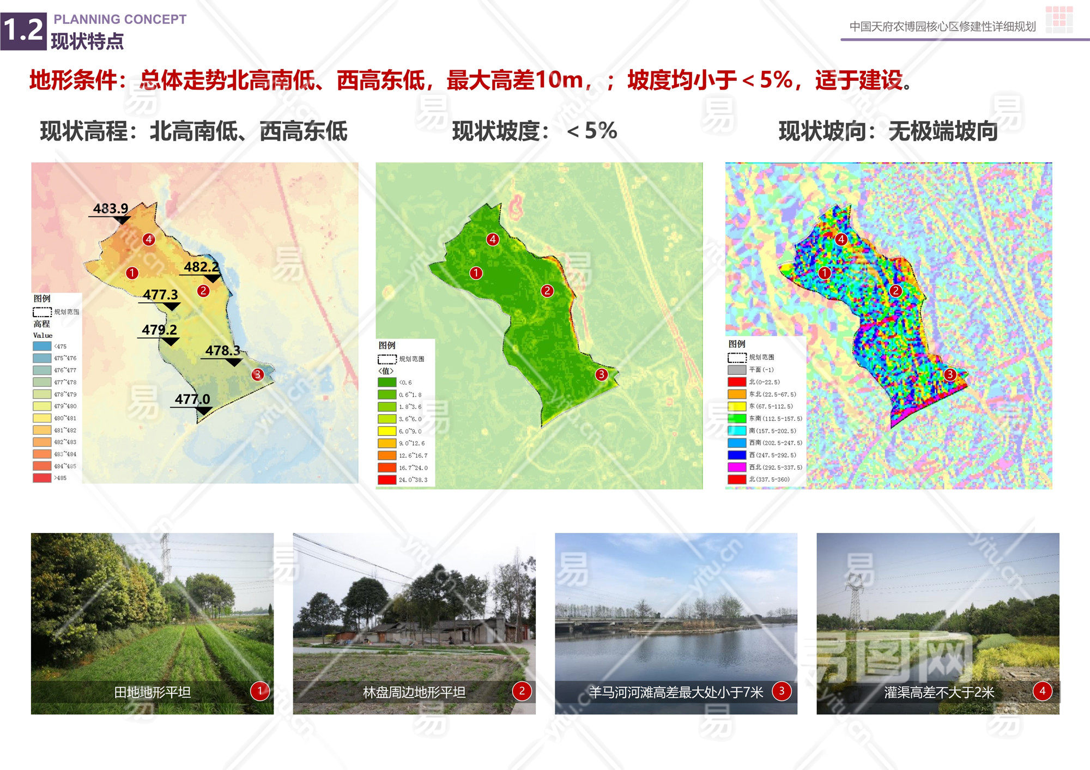Click the 现状坡向 无极端坡向 heading
The height and width of the screenshot is (770, 1090).
pyautogui.click(x=888, y=131)
